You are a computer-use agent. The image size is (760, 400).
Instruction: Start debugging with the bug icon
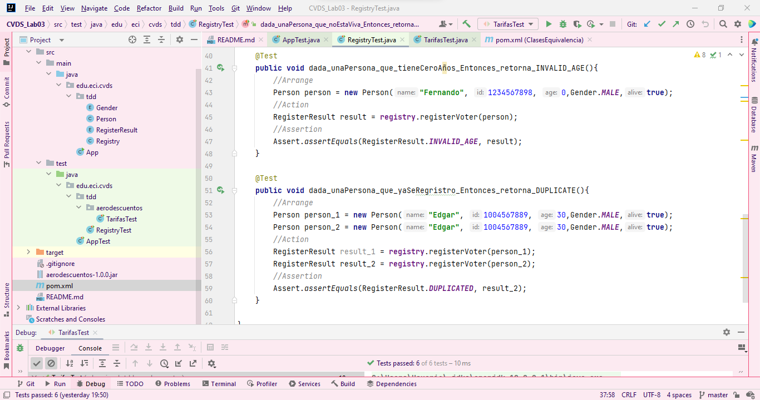pos(563,24)
